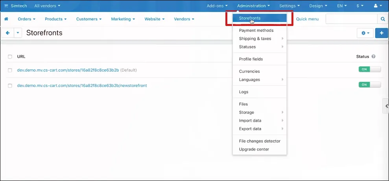The height and width of the screenshot is (181, 389).
Task: Open the Orders dropdown menu
Action: [26, 19]
